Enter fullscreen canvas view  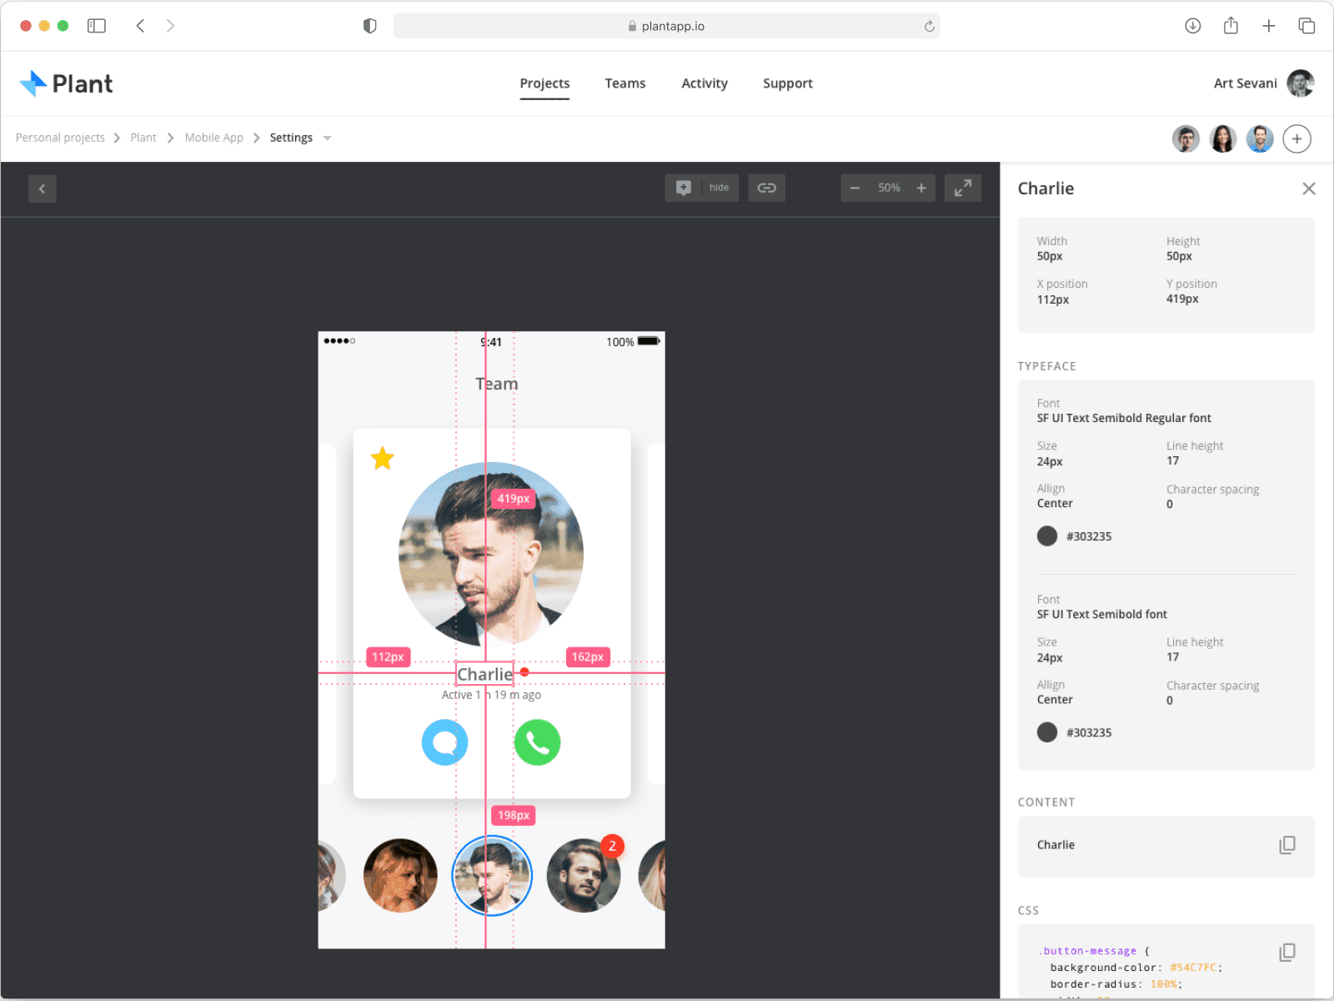point(963,188)
